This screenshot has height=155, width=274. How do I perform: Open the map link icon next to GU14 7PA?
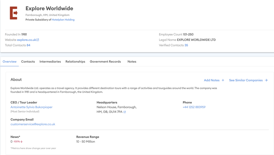click(125, 112)
